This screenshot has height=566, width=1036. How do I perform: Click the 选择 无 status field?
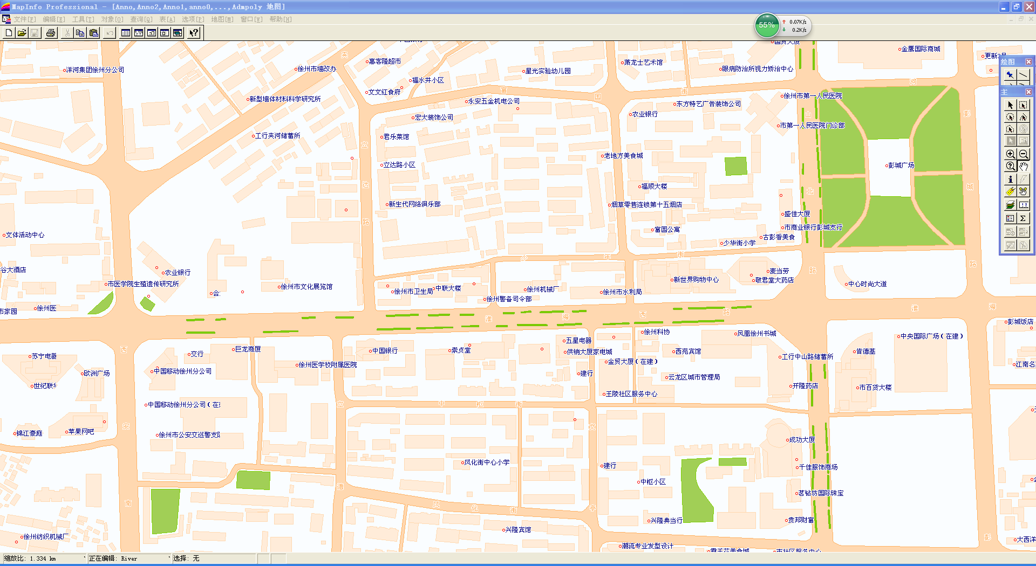(x=214, y=558)
